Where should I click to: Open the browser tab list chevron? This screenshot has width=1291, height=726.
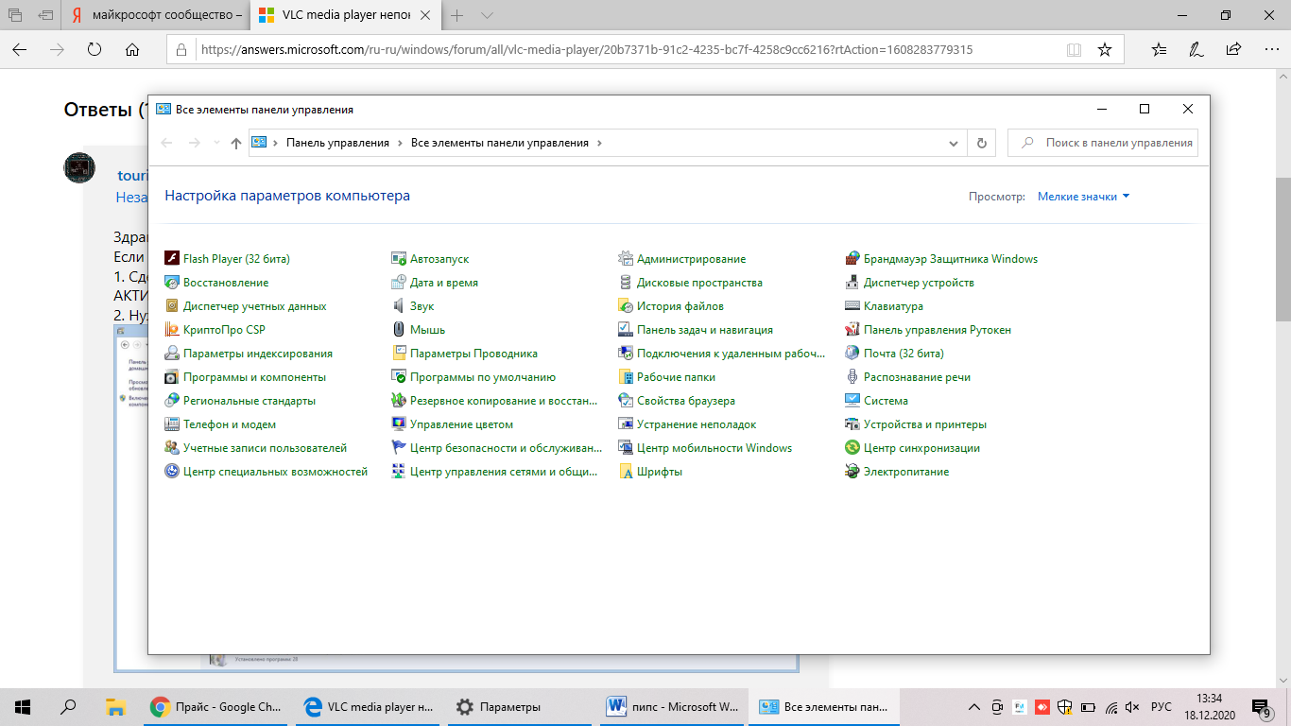(x=487, y=16)
